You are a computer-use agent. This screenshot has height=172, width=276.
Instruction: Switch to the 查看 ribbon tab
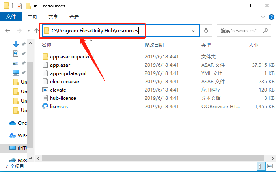pos(74,17)
